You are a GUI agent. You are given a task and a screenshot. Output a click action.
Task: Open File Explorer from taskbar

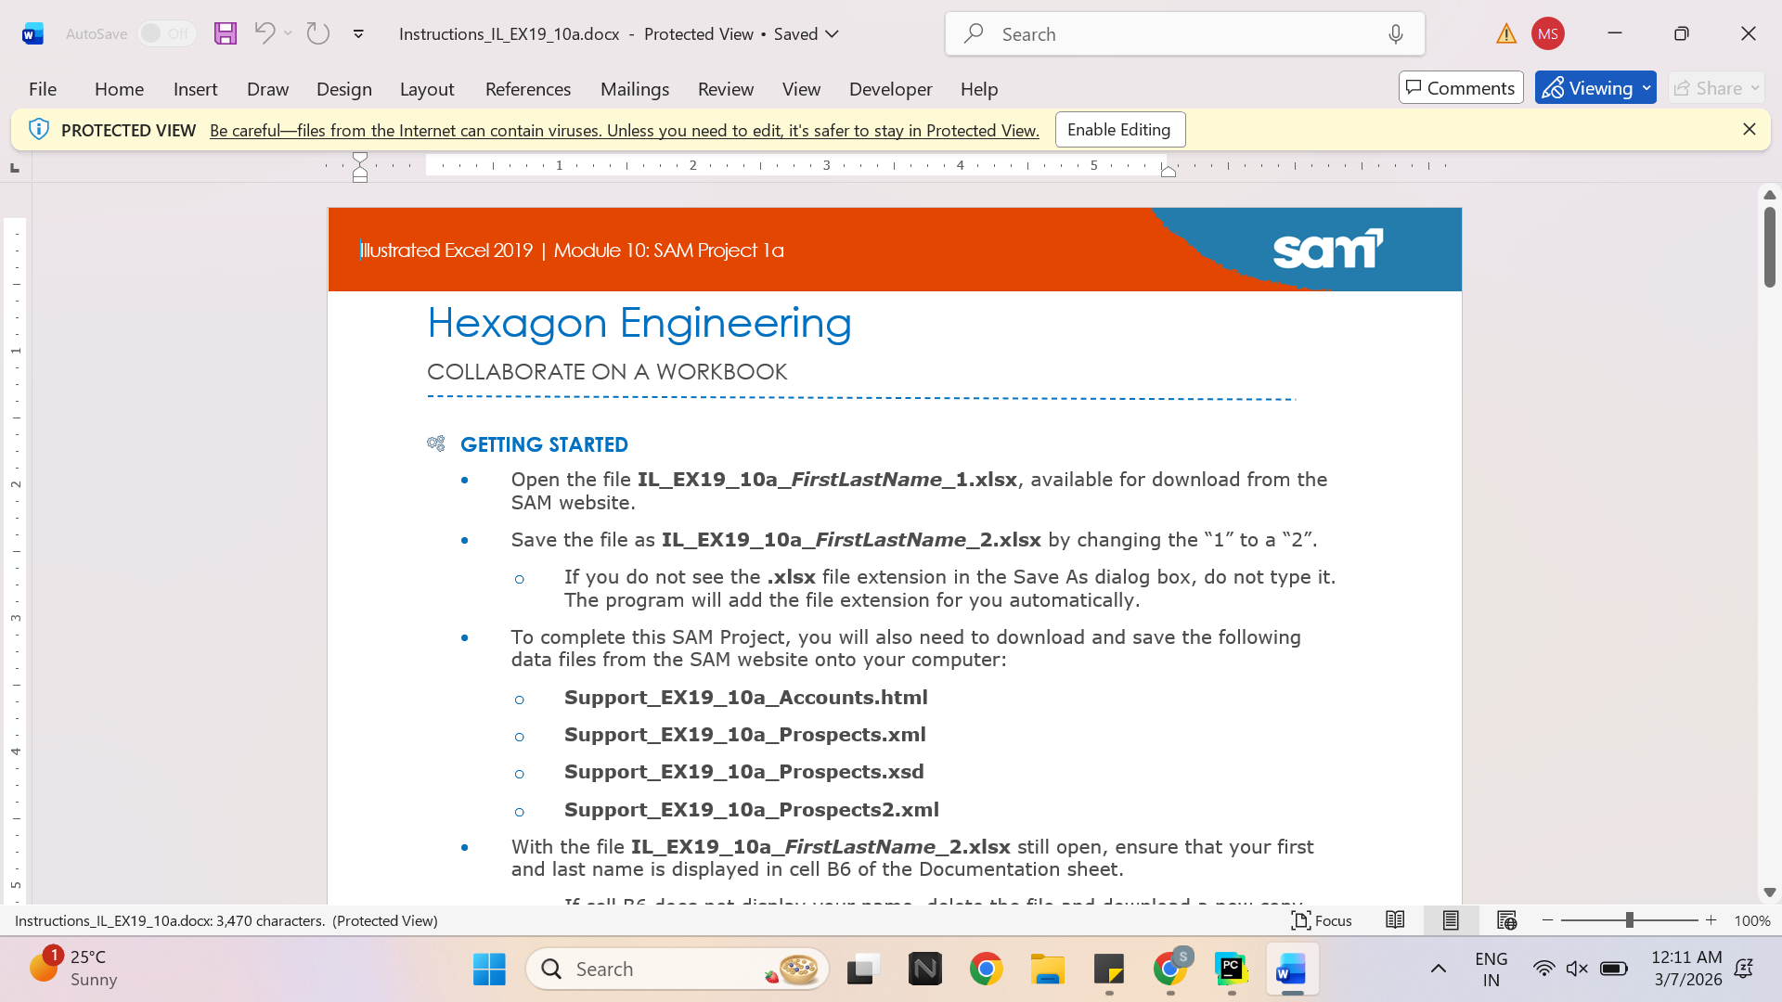[1047, 970]
